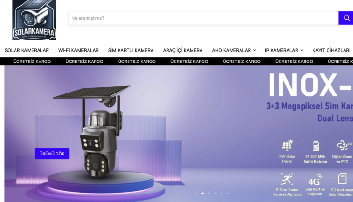
Task: Open the KAYIT CİHAZLARI link
Action: coord(331,50)
